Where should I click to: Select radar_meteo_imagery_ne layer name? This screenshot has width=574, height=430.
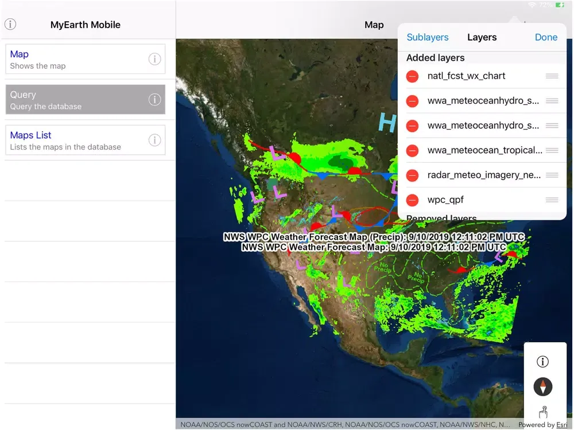(x=483, y=175)
